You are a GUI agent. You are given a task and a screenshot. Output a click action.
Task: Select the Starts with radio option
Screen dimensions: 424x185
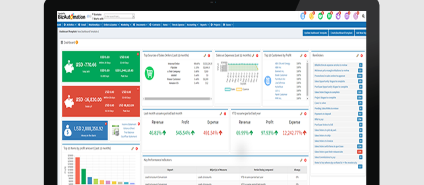(93, 19)
